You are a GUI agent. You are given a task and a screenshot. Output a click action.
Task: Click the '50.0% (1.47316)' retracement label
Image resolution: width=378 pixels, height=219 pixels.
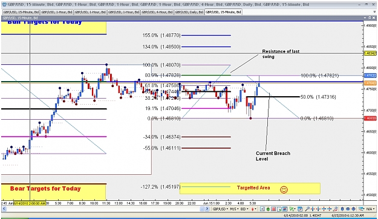pos(318,97)
